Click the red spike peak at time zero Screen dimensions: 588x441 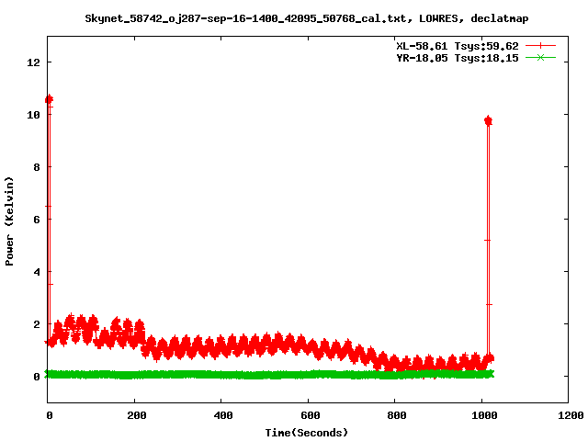point(49,99)
